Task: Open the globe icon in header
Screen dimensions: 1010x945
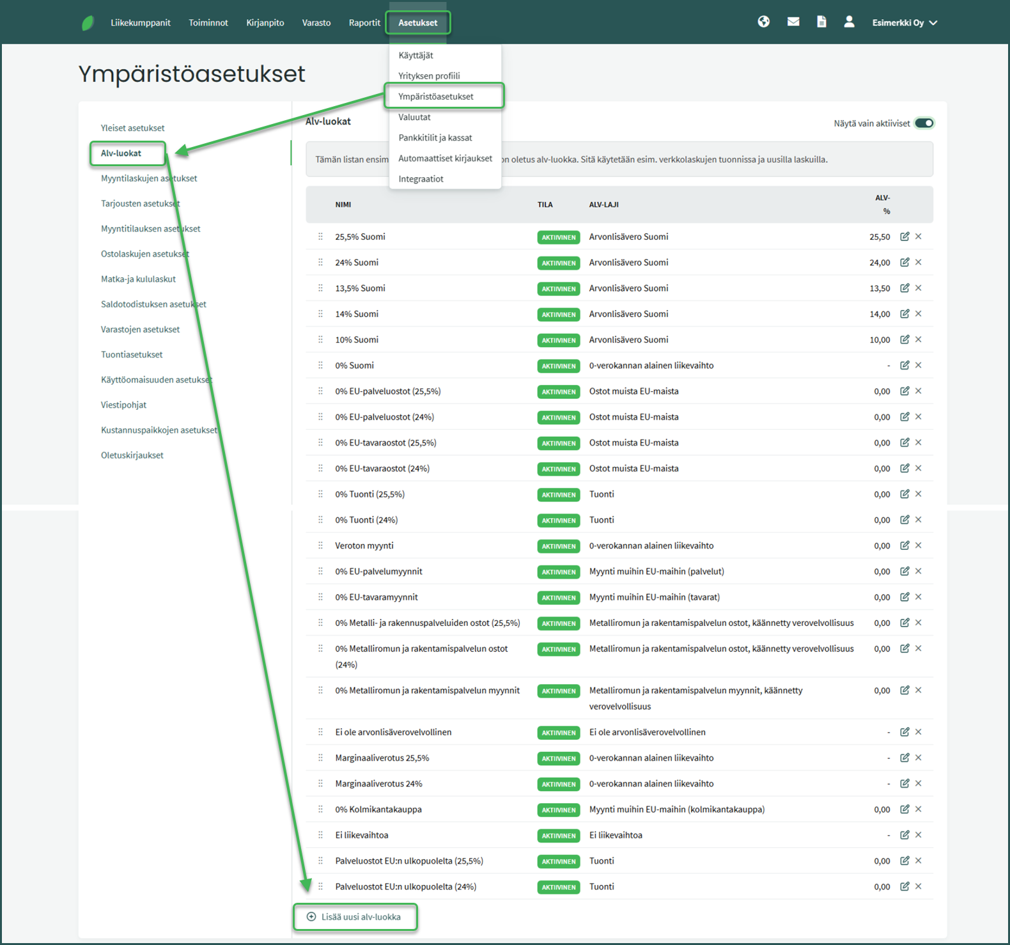Action: tap(763, 22)
